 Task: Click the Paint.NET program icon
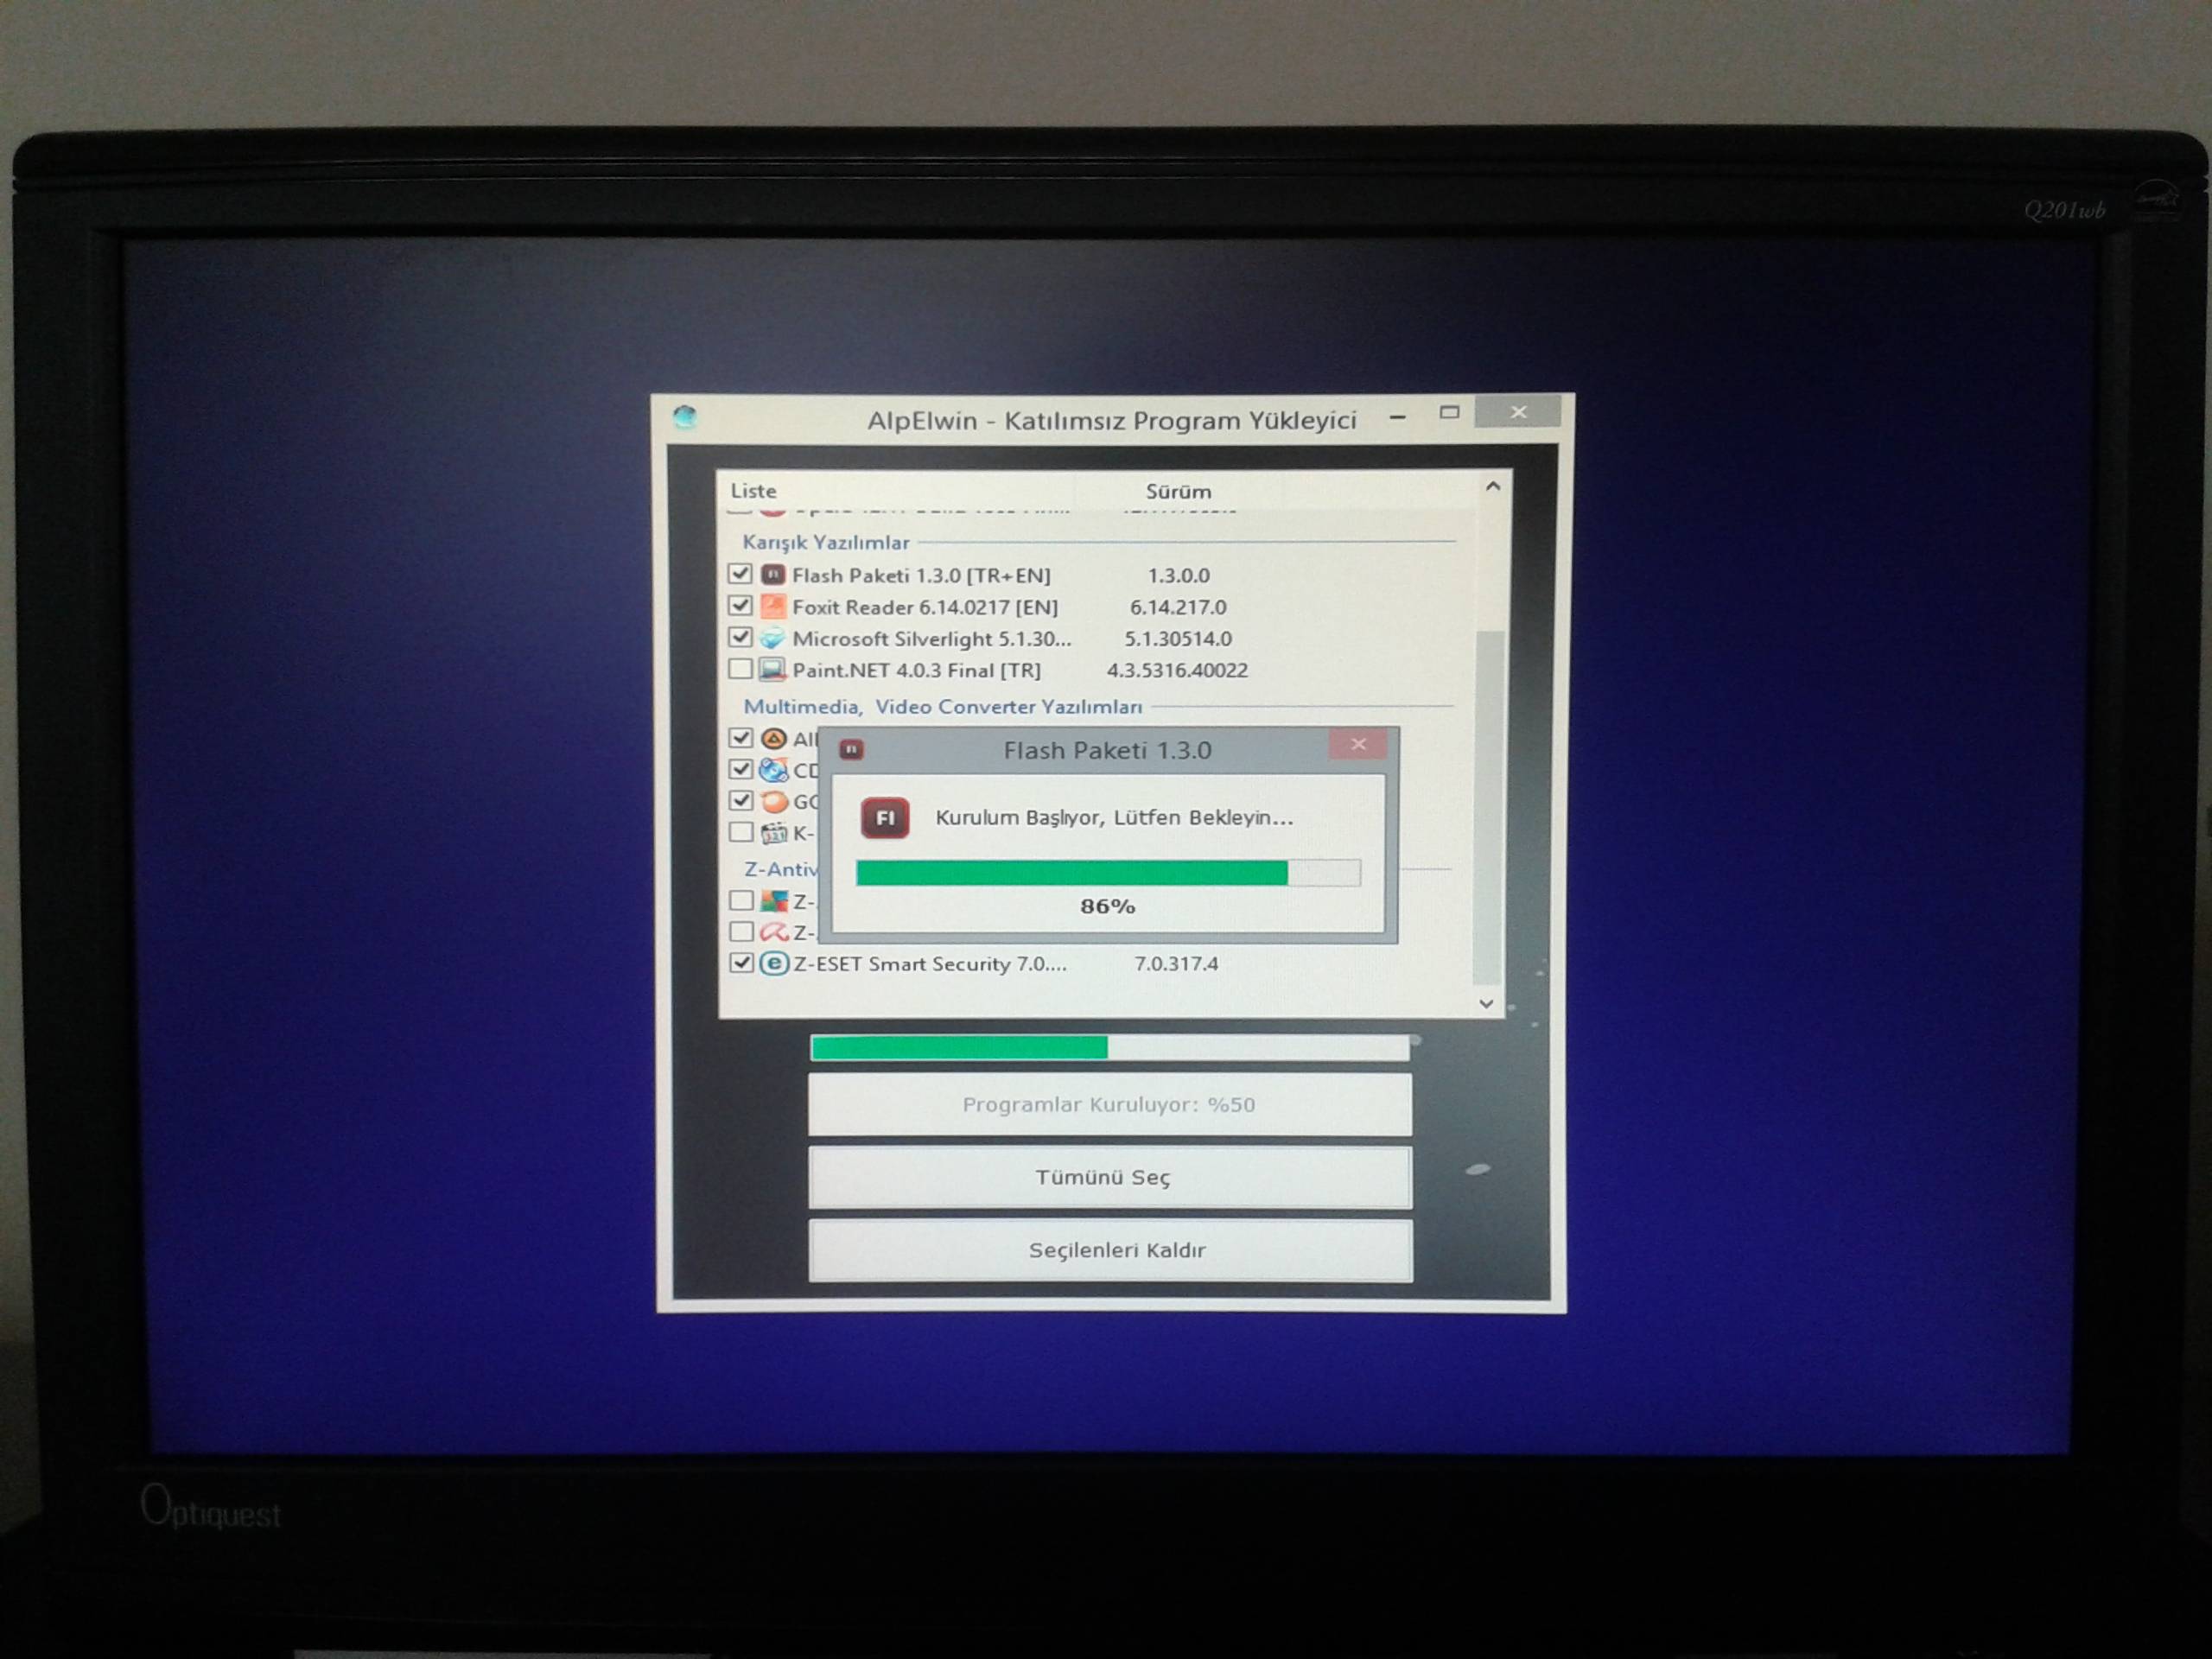click(772, 669)
